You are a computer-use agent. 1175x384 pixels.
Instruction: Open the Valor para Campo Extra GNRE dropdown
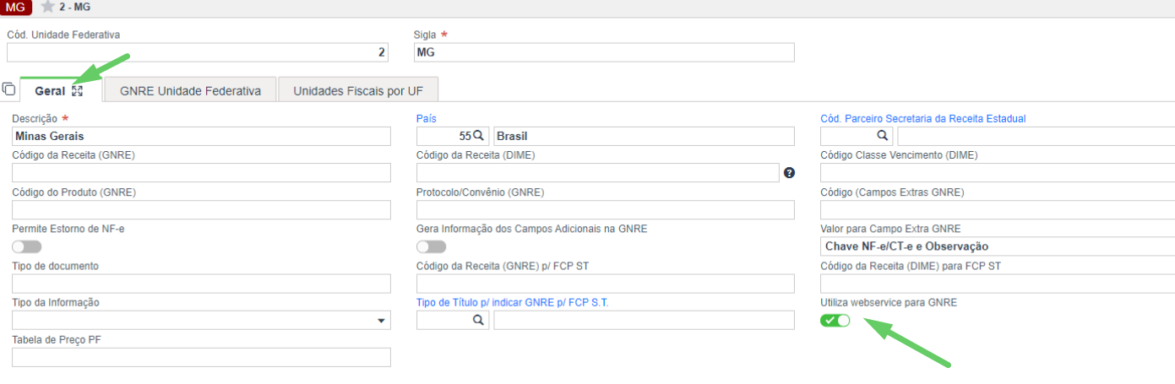coord(997,246)
